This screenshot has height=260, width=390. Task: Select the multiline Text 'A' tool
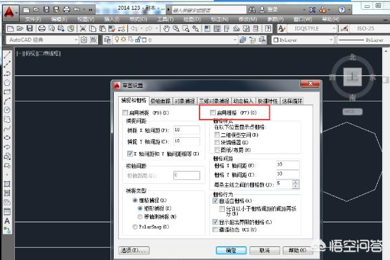(6, 221)
